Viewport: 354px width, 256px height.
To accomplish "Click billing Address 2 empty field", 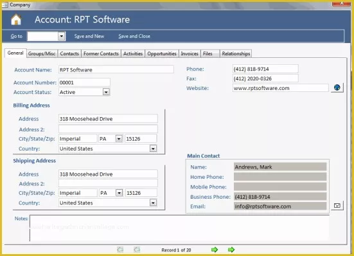I will (x=108, y=129).
